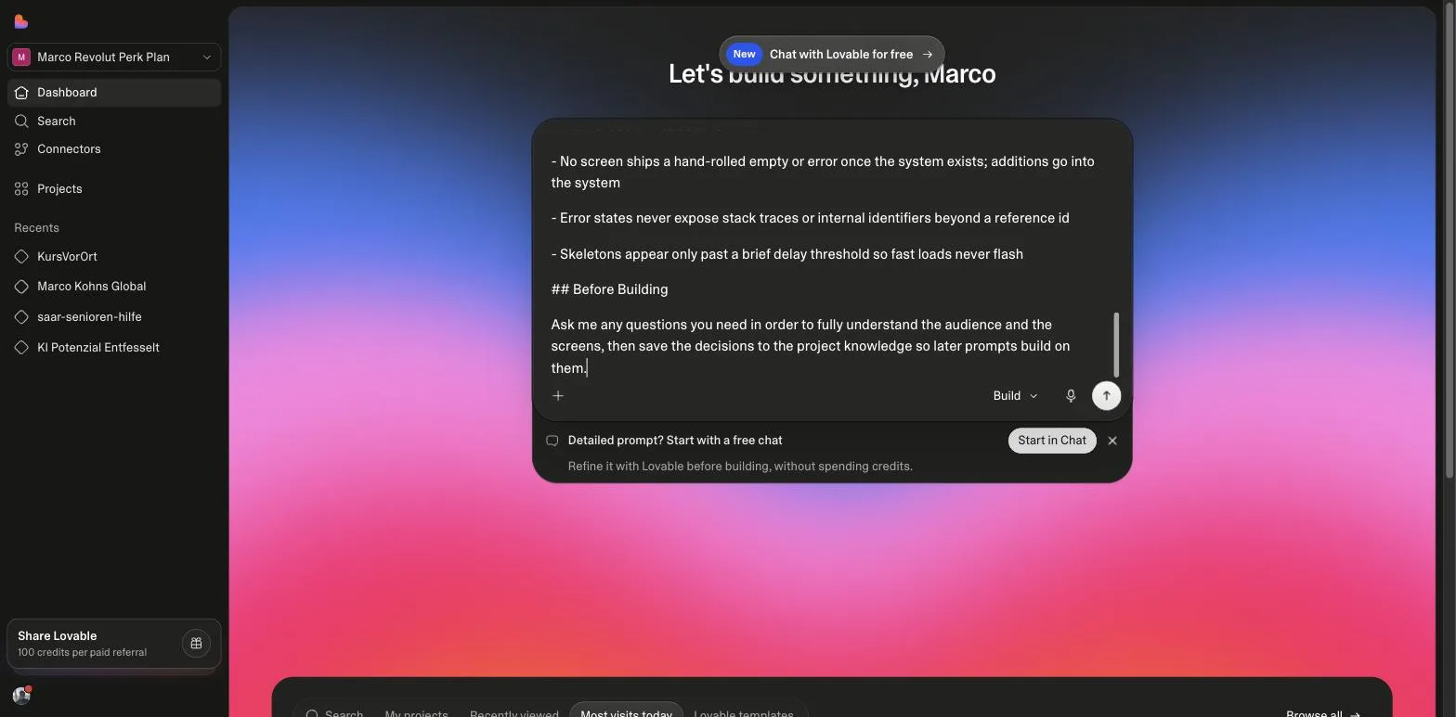Click the 'Error states never expose stack traces' line
This screenshot has height=717, width=1456.
pos(810,218)
